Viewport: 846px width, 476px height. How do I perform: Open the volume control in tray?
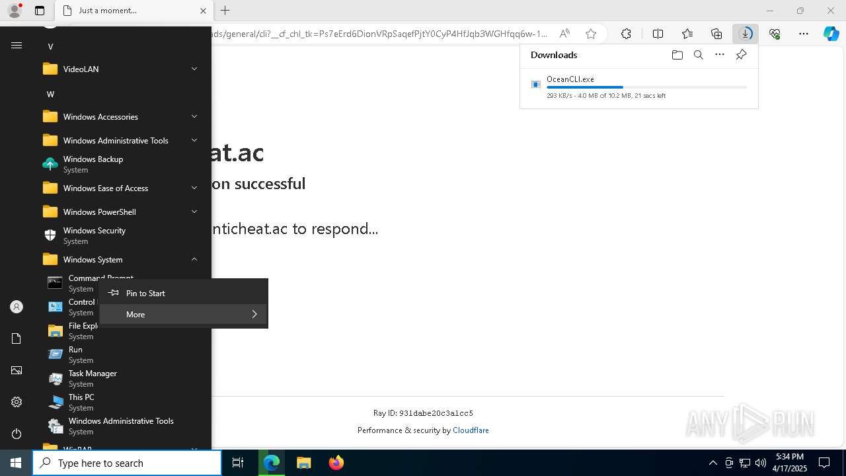761,463
